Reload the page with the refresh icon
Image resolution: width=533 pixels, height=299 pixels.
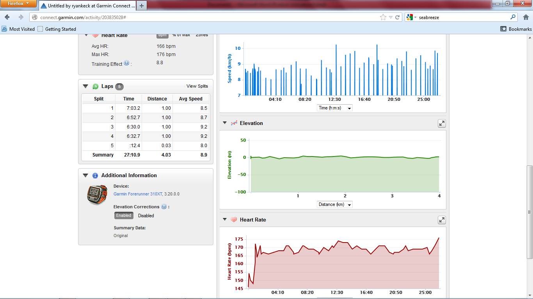[397, 17]
